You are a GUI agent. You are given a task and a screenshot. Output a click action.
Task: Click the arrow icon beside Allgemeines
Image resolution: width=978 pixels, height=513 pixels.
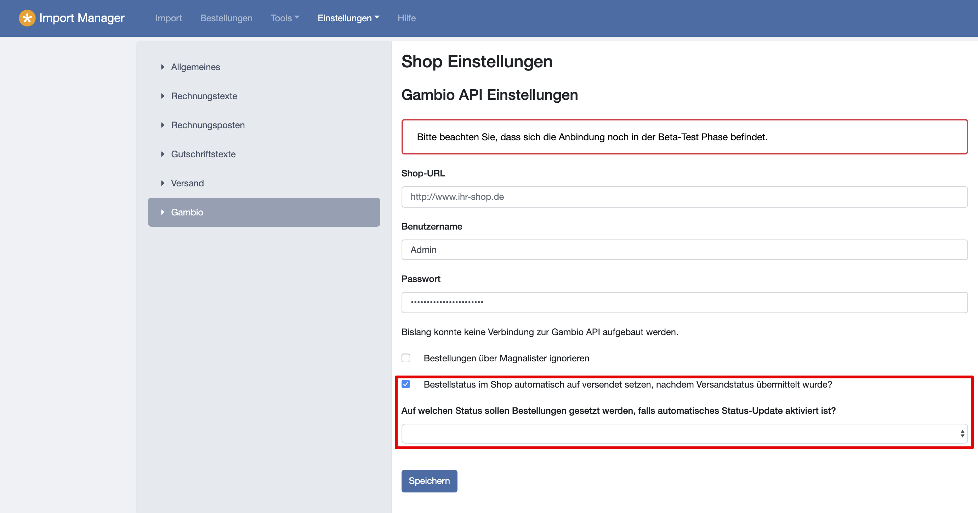163,67
